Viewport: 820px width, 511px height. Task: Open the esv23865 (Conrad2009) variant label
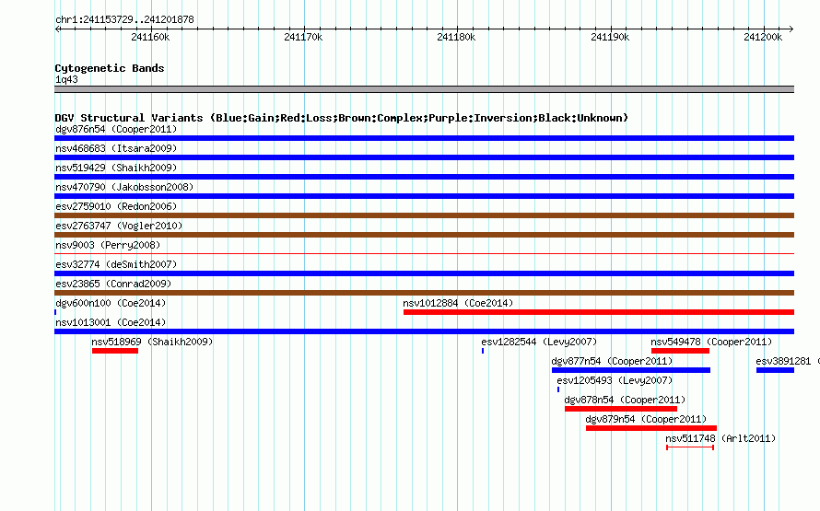point(113,284)
